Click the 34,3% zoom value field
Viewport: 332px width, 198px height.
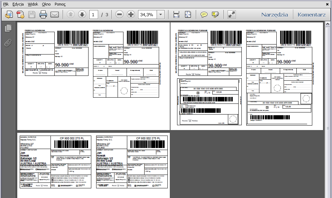click(147, 14)
